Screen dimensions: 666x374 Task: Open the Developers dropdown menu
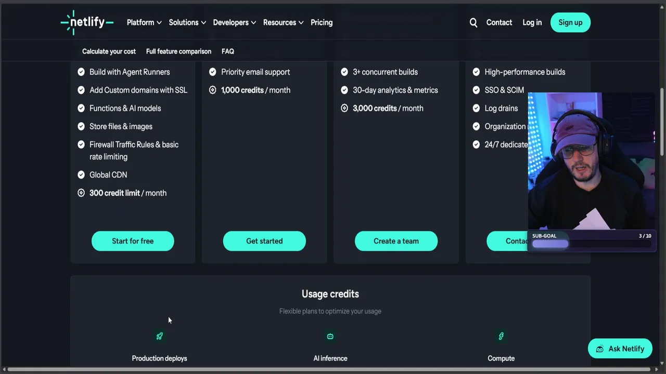point(234,22)
